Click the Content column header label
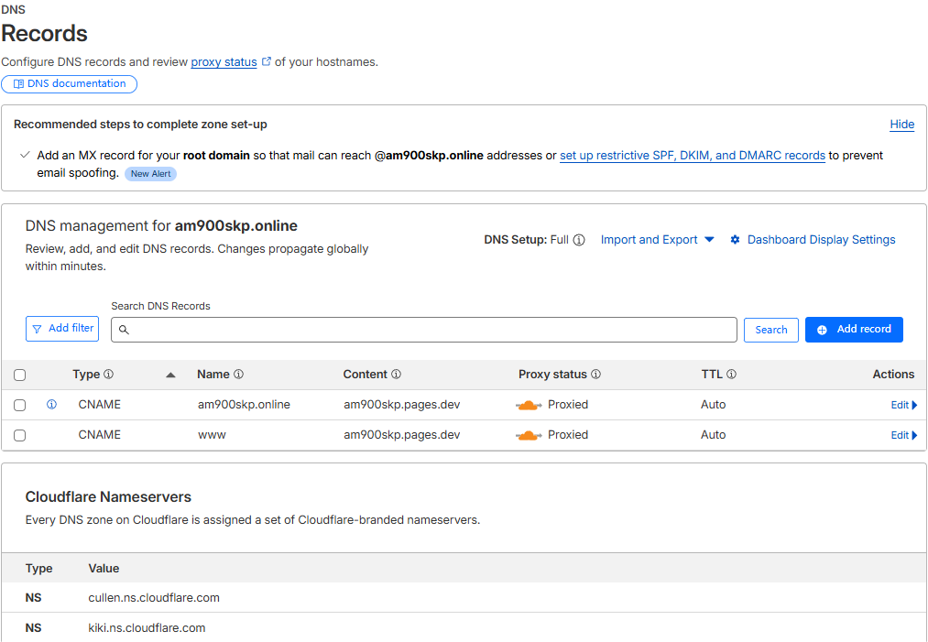 [x=366, y=375]
